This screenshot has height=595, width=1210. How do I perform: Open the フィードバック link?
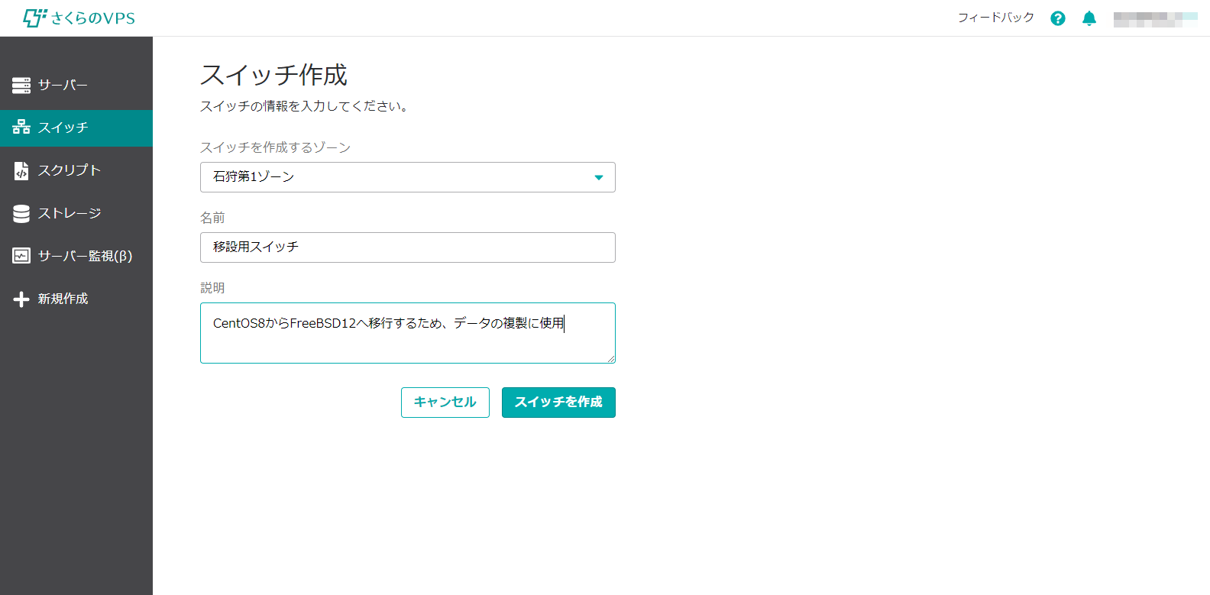(995, 18)
